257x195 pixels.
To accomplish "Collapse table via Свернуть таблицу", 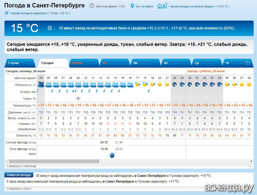I will [x=22, y=166].
